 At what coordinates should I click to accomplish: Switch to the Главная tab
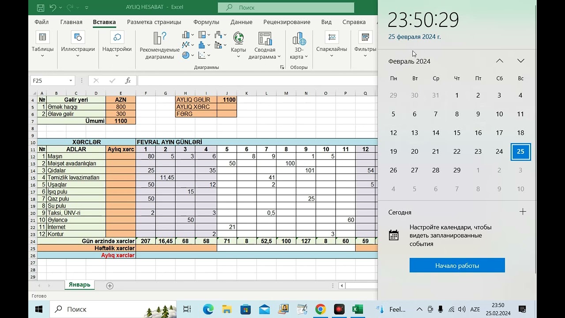[x=72, y=22]
